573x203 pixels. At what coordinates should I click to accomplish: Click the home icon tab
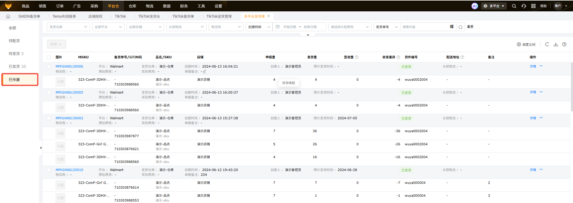tap(8, 16)
